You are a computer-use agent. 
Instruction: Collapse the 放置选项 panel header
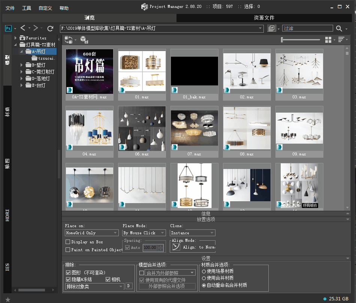(x=206, y=219)
